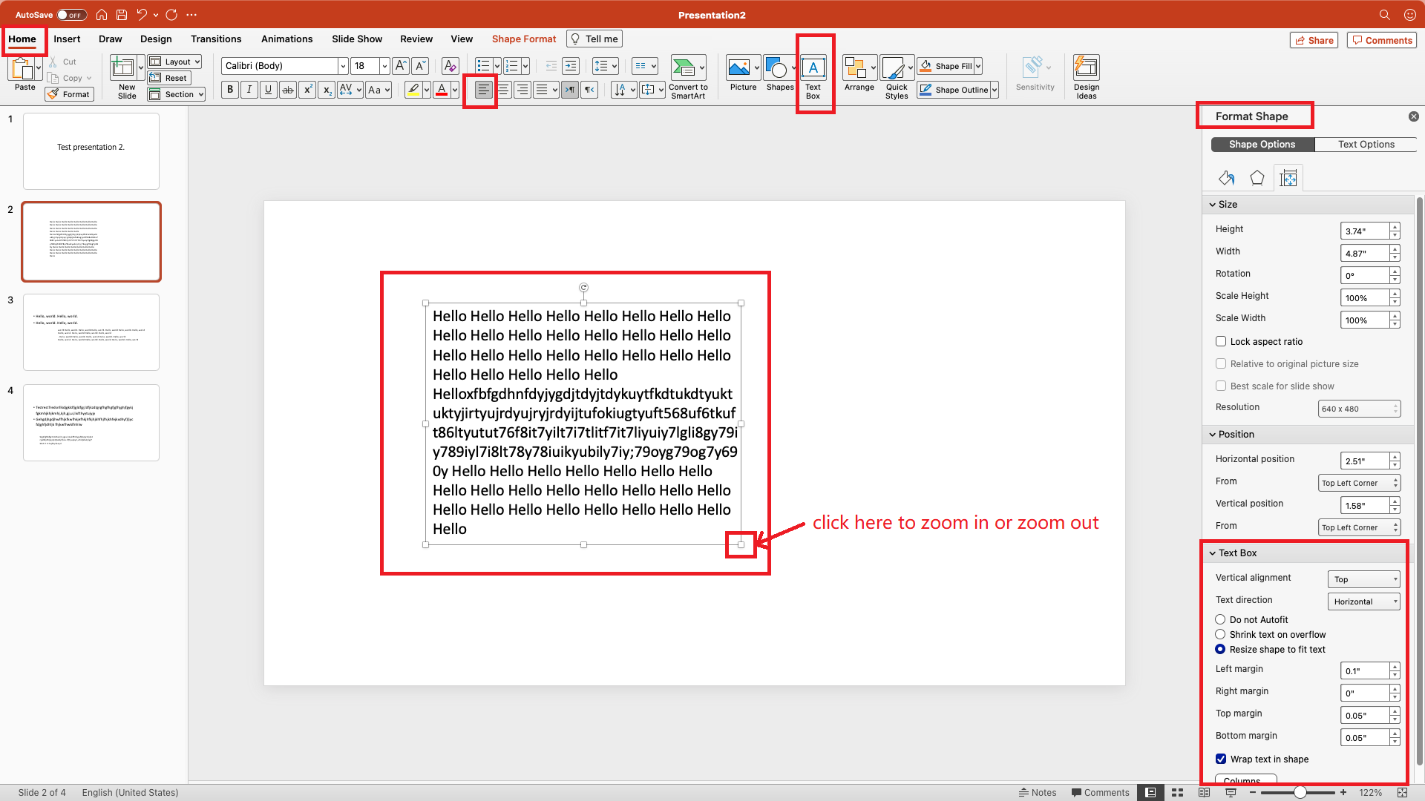Toggle Underline formatting
This screenshot has height=801, width=1425.
tap(269, 90)
